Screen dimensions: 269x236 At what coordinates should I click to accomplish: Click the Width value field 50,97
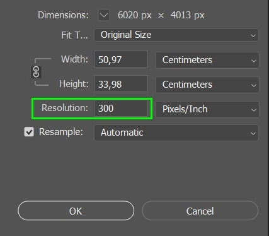121,59
